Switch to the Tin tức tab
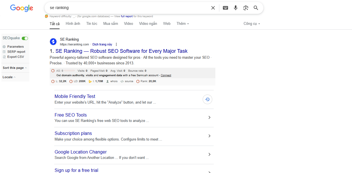This screenshot has width=352, height=173. (92, 24)
